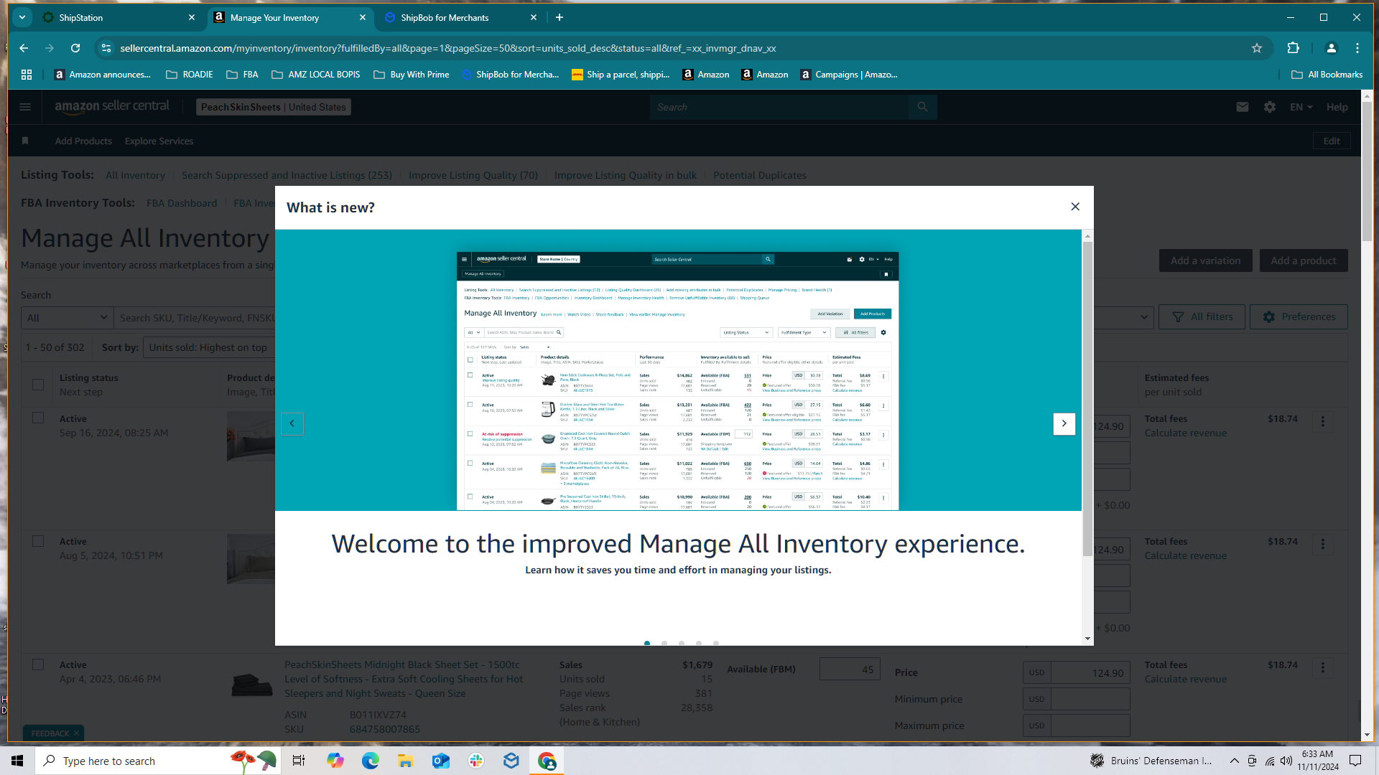
Task: Toggle the select-all listings checkbox
Action: [38, 385]
